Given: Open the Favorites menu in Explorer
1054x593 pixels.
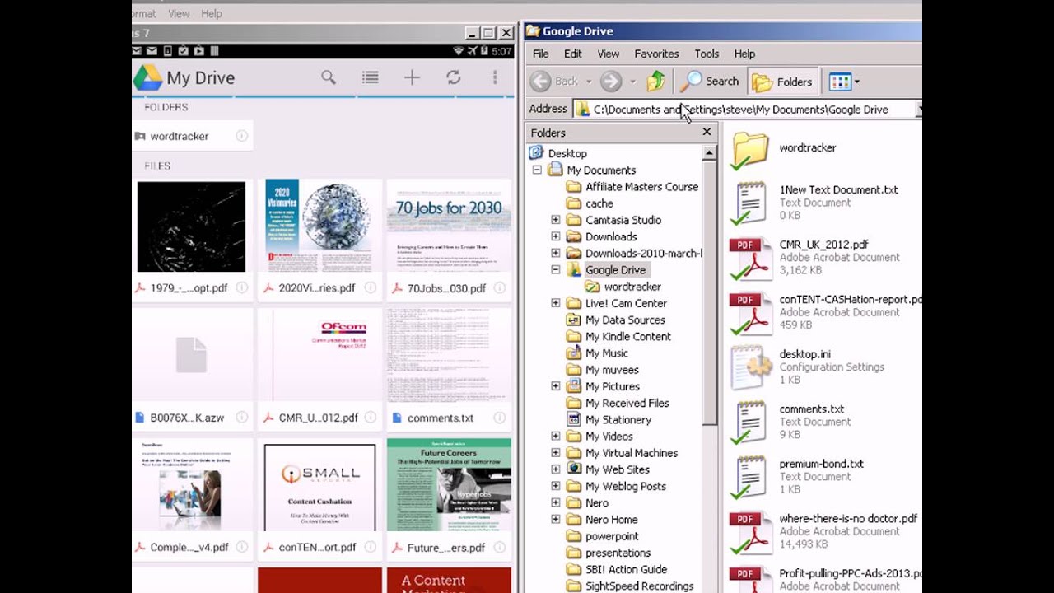Looking at the screenshot, I should (x=656, y=54).
